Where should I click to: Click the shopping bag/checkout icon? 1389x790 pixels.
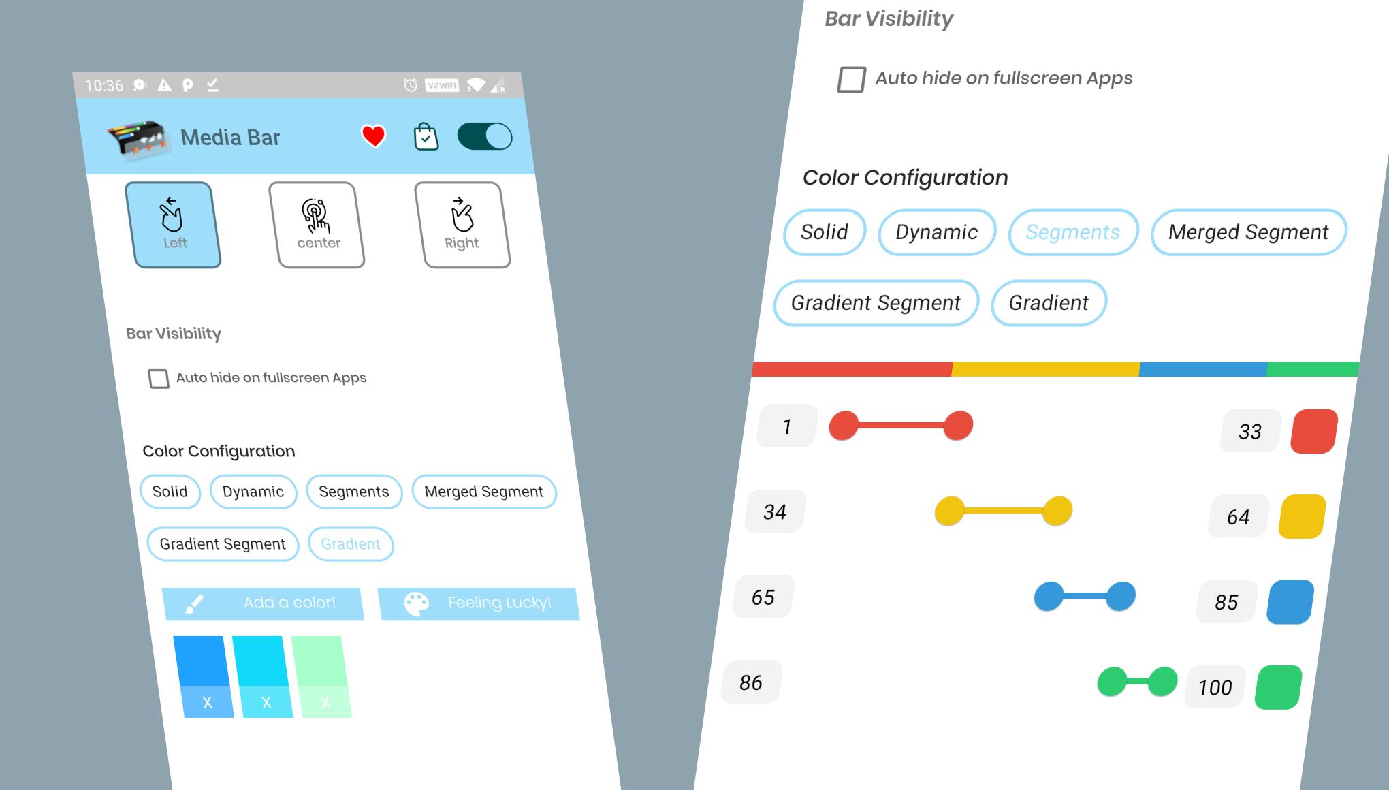426,135
